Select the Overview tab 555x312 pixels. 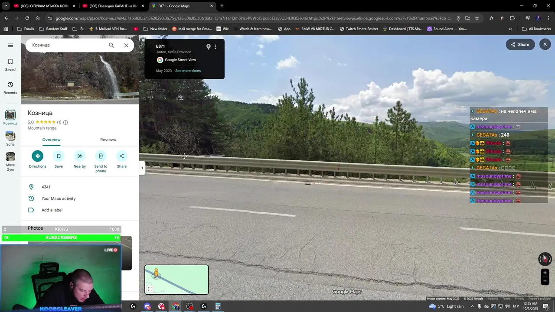51,140
